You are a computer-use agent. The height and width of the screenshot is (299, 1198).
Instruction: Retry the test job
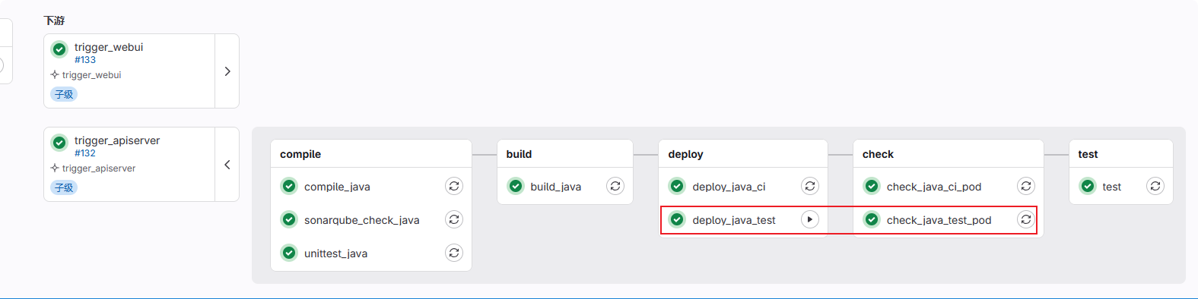pos(1155,186)
